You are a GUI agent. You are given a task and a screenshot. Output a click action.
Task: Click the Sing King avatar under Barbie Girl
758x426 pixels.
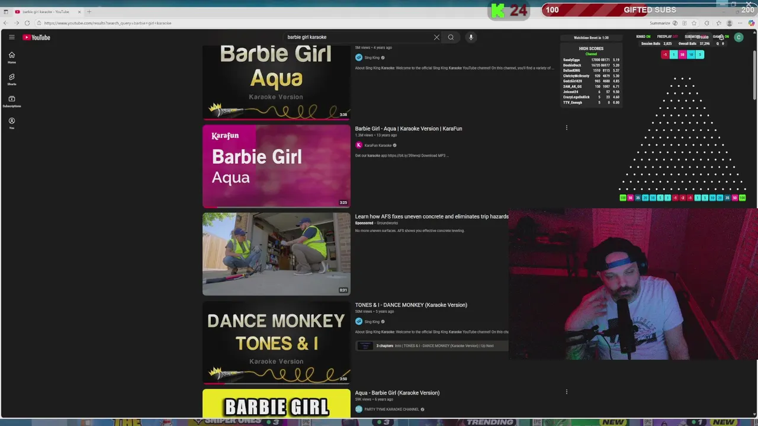(358, 57)
